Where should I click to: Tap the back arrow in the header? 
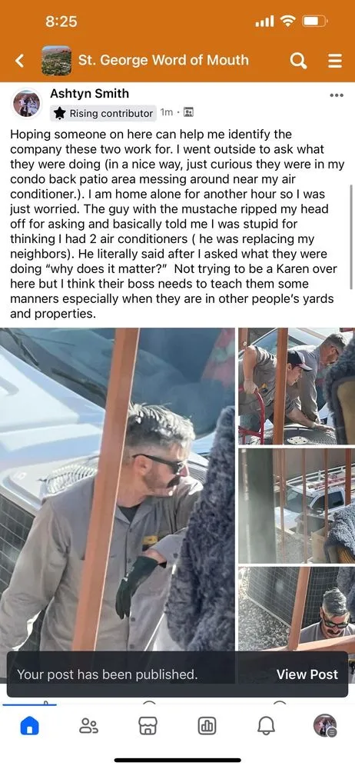point(20,61)
